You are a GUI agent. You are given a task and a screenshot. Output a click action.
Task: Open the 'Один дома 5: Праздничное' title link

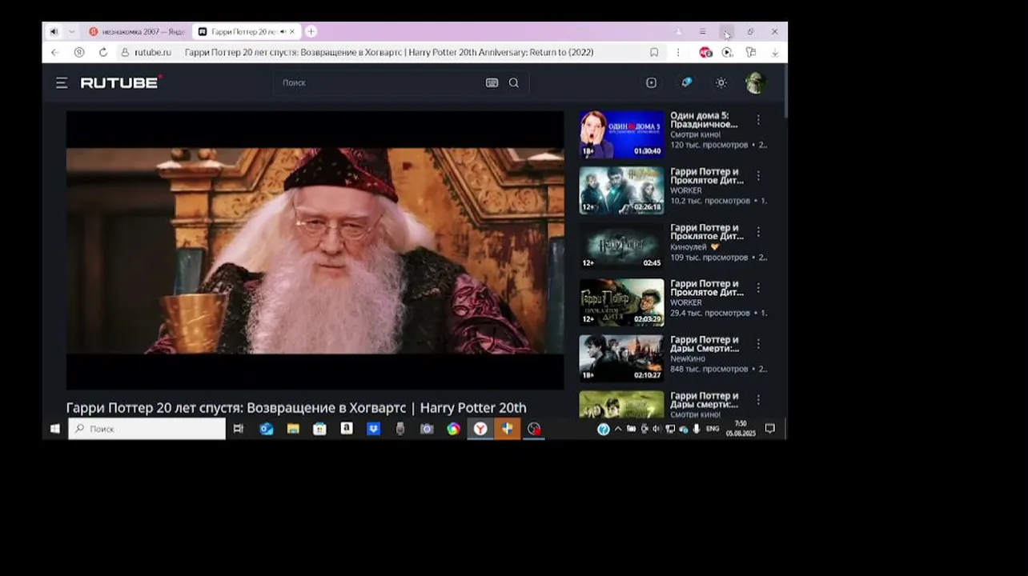(704, 120)
